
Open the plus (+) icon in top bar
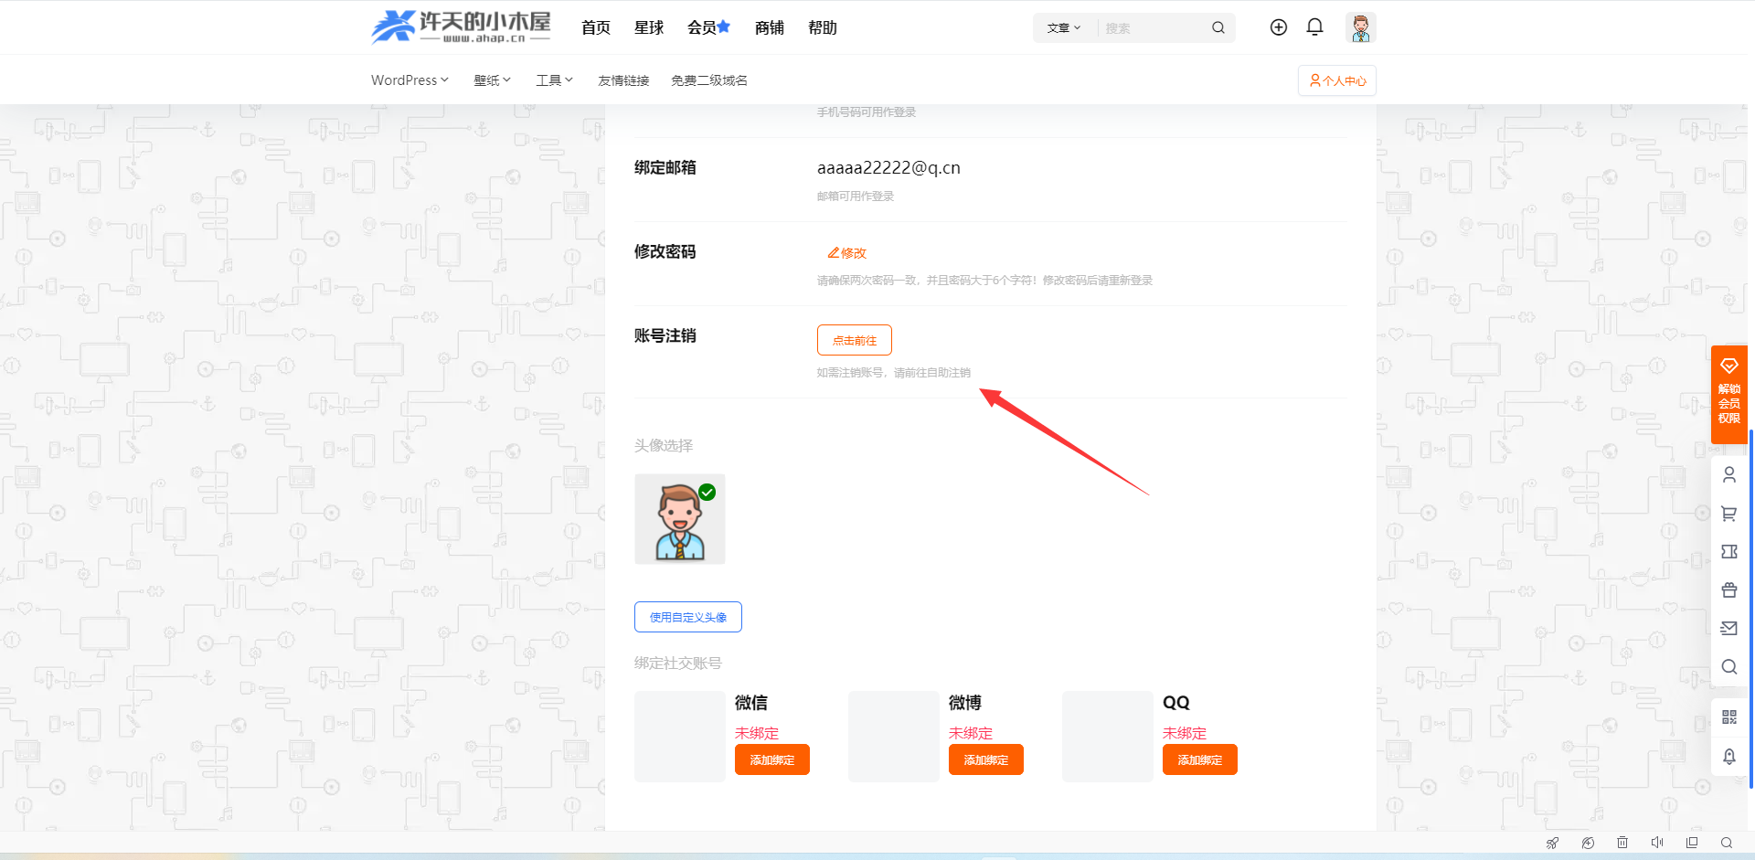pyautogui.click(x=1278, y=27)
